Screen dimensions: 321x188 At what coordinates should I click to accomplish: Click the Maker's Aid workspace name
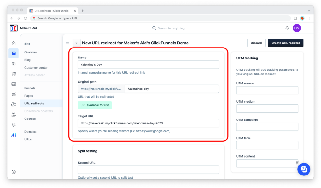29,28
